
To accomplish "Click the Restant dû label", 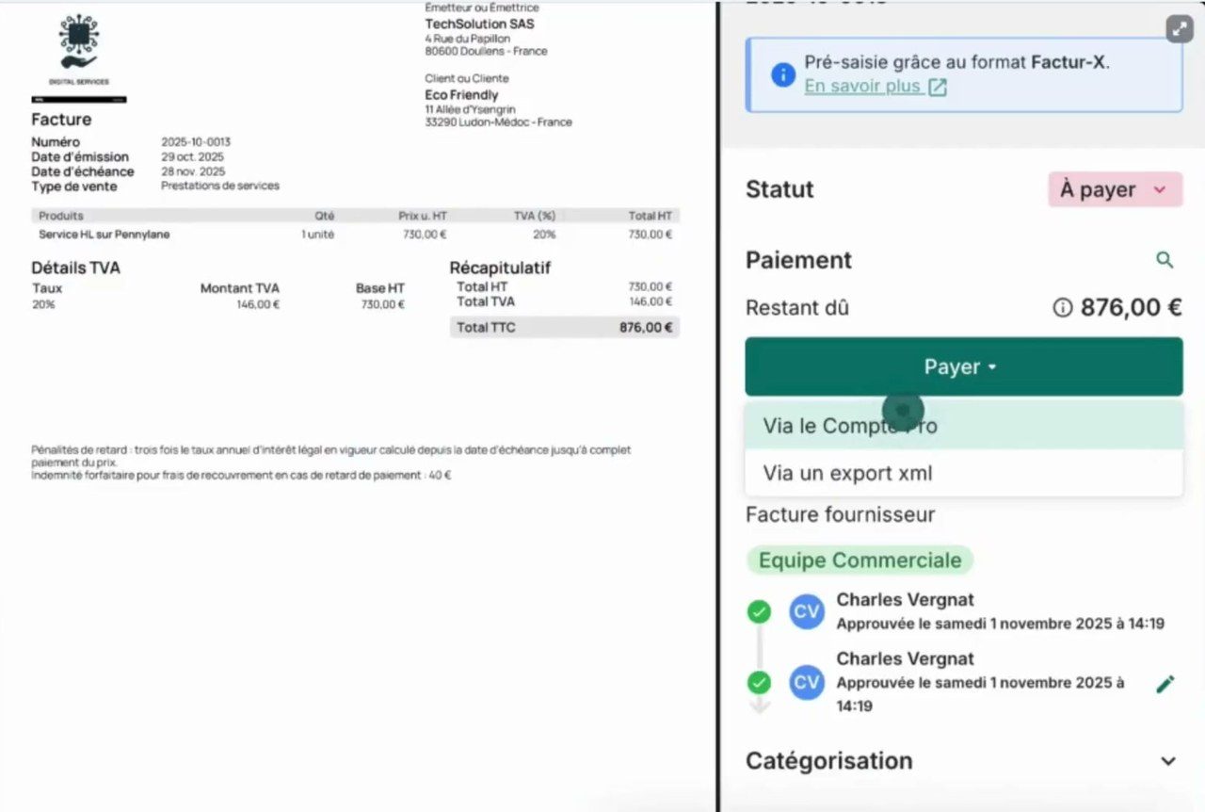I will 796,308.
